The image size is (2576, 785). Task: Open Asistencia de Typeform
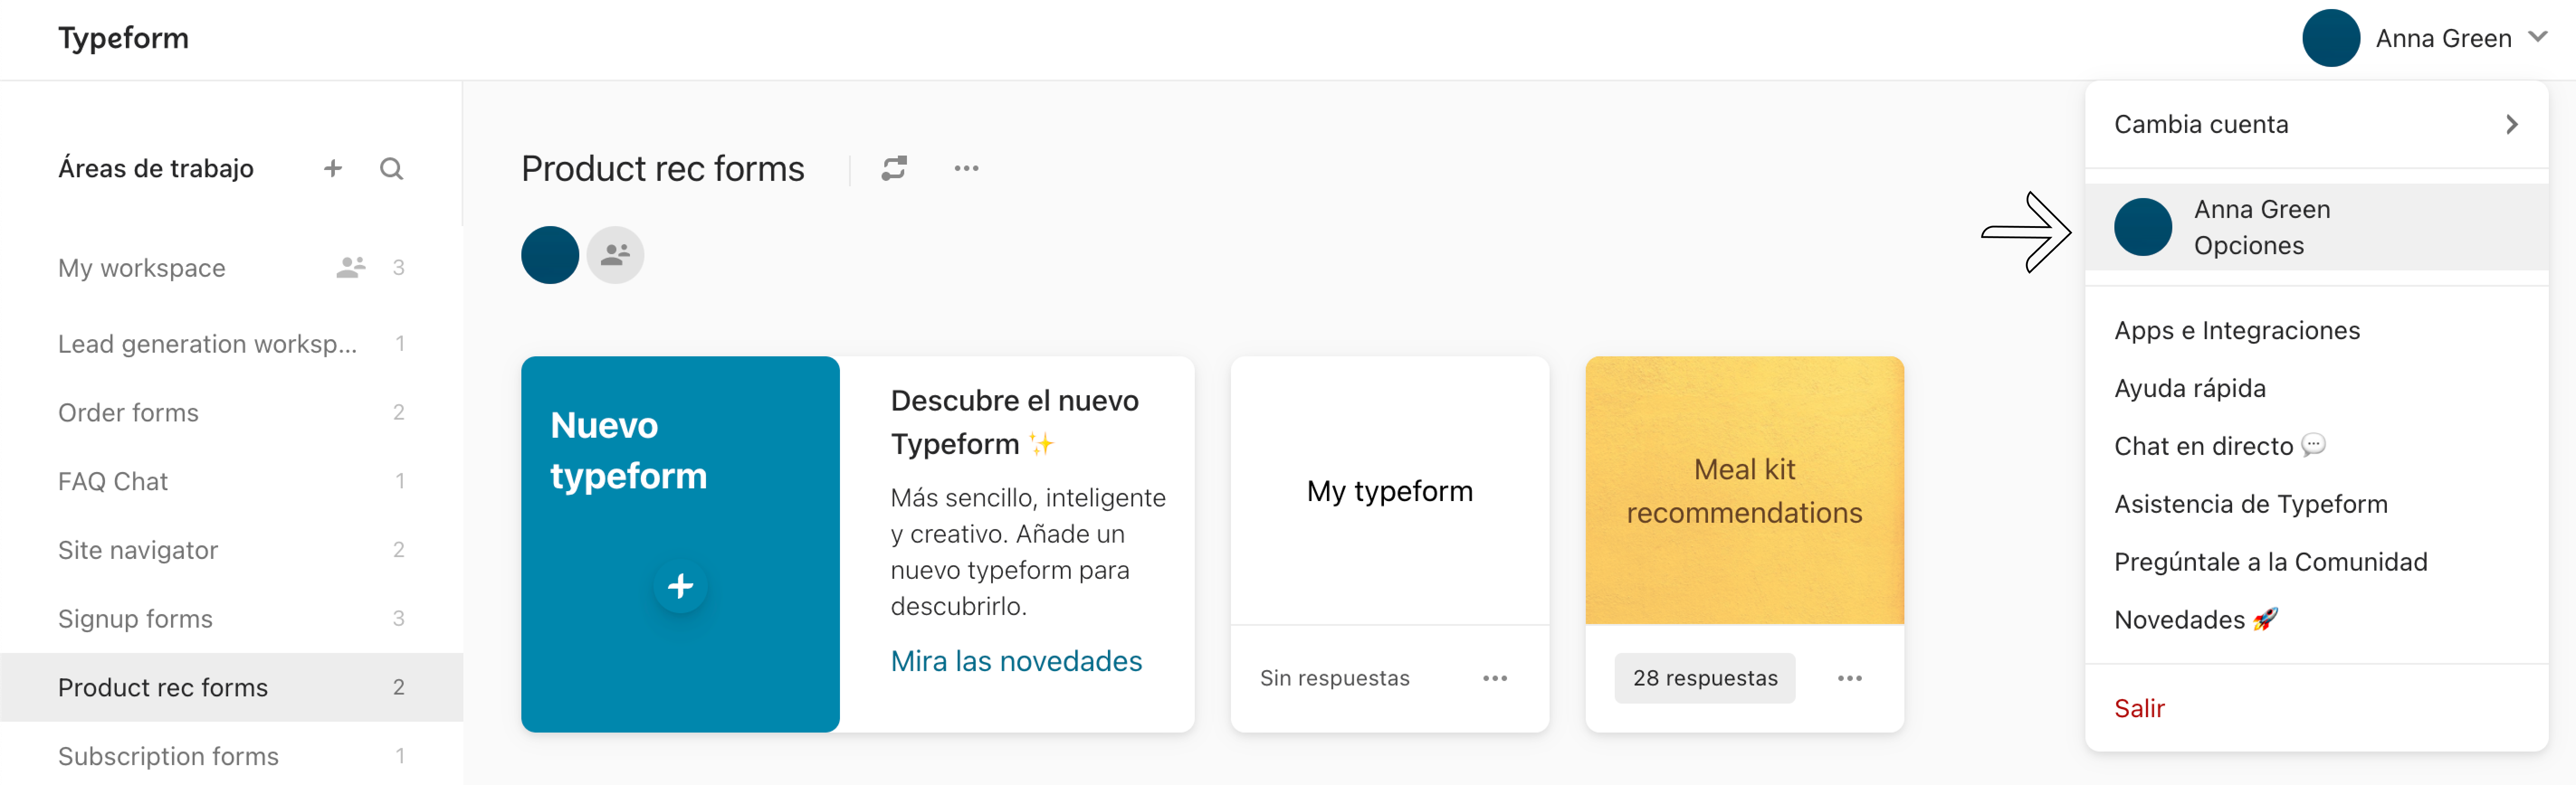coord(2250,503)
